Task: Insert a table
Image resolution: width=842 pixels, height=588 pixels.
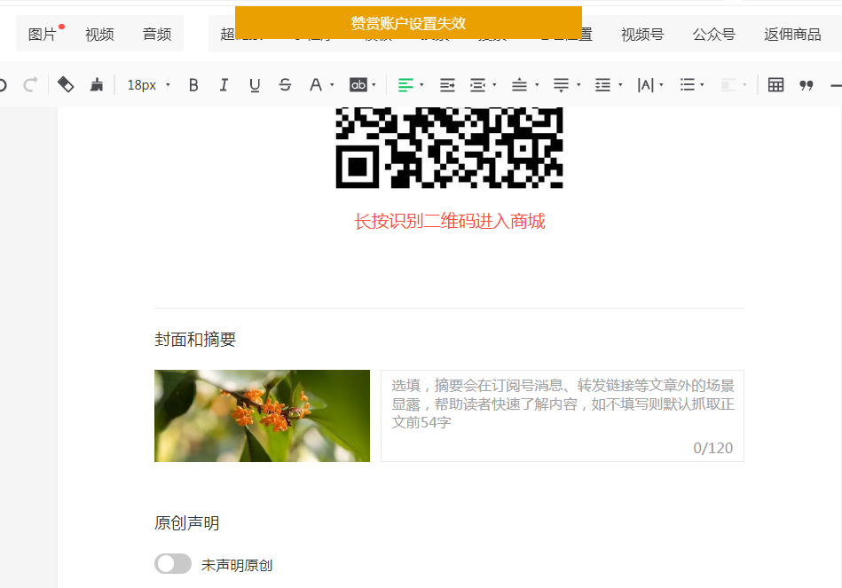Action: click(x=776, y=85)
